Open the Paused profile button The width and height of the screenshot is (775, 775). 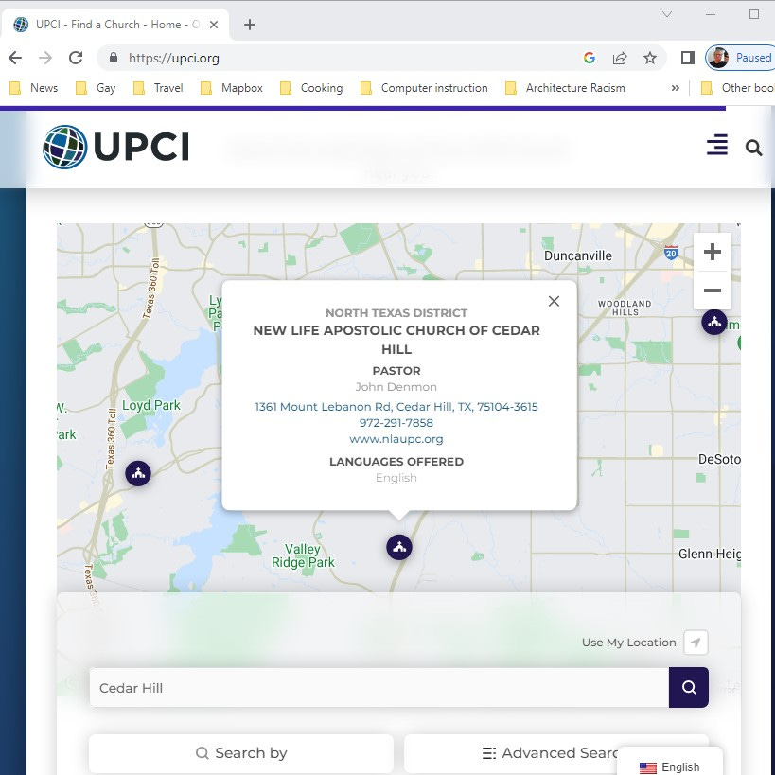click(x=740, y=58)
